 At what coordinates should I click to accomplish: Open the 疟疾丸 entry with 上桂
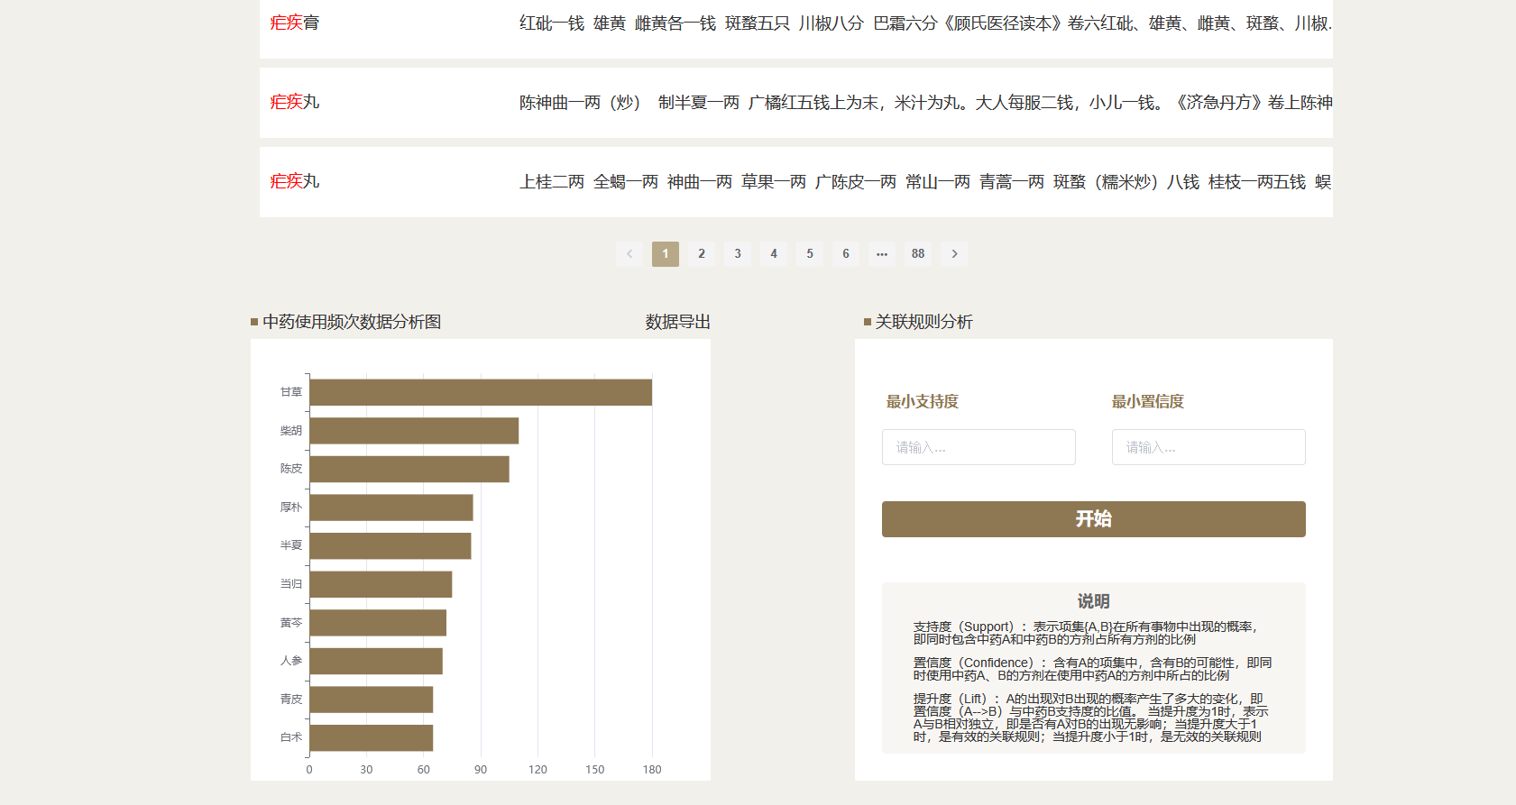tap(295, 182)
